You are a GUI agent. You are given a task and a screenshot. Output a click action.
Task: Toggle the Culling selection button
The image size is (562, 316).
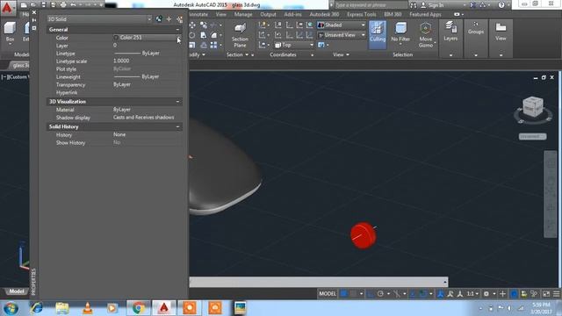point(378,34)
